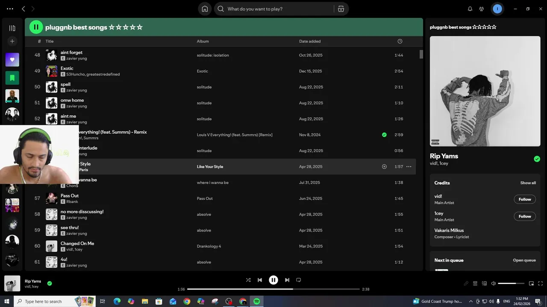Open queue from Next in queue

point(524,260)
